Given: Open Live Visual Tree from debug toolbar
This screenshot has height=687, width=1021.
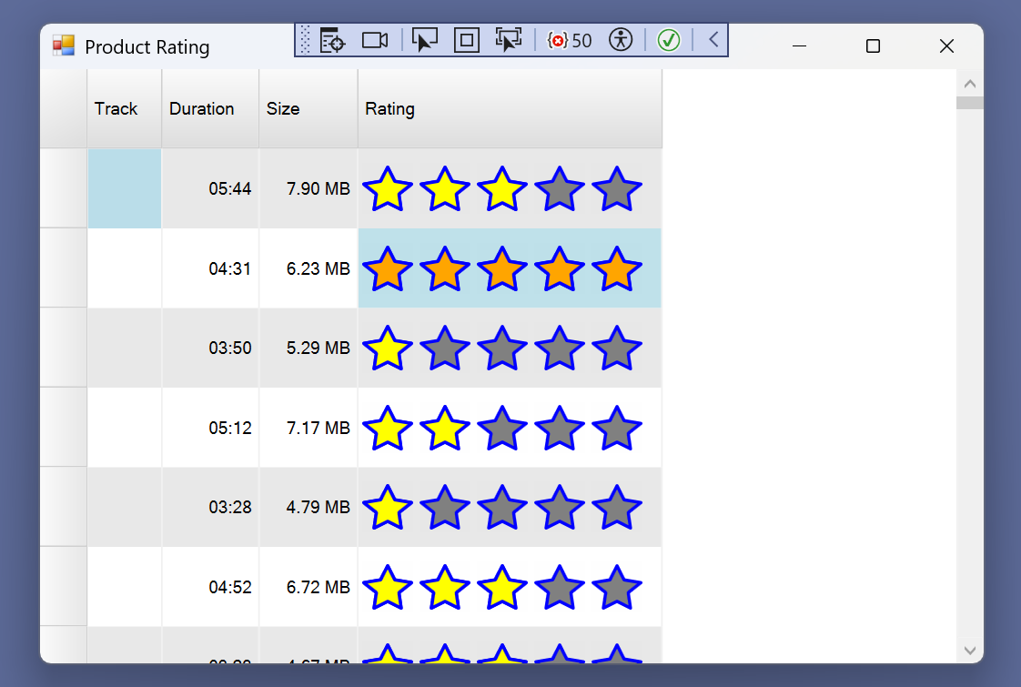Looking at the screenshot, I should pos(332,40).
